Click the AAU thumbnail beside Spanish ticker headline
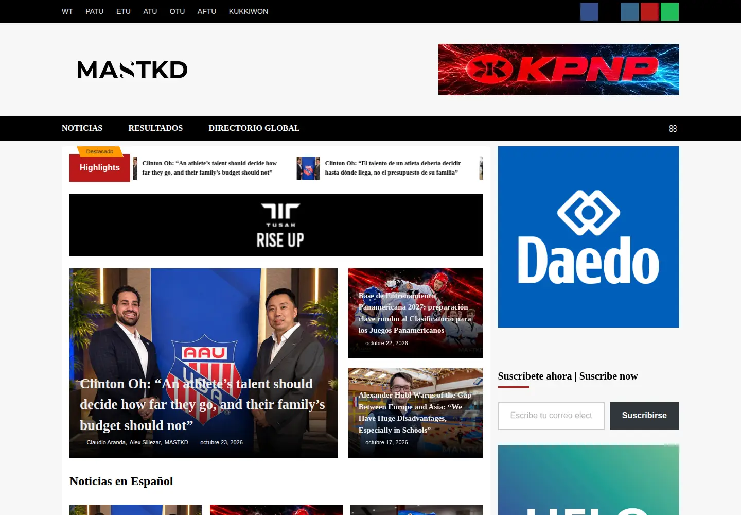 click(x=308, y=168)
